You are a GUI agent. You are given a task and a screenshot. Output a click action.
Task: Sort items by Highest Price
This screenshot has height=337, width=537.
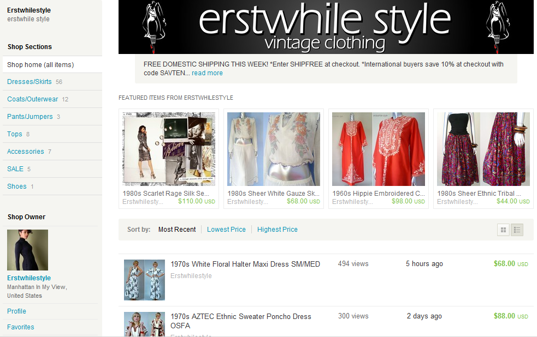278,230
